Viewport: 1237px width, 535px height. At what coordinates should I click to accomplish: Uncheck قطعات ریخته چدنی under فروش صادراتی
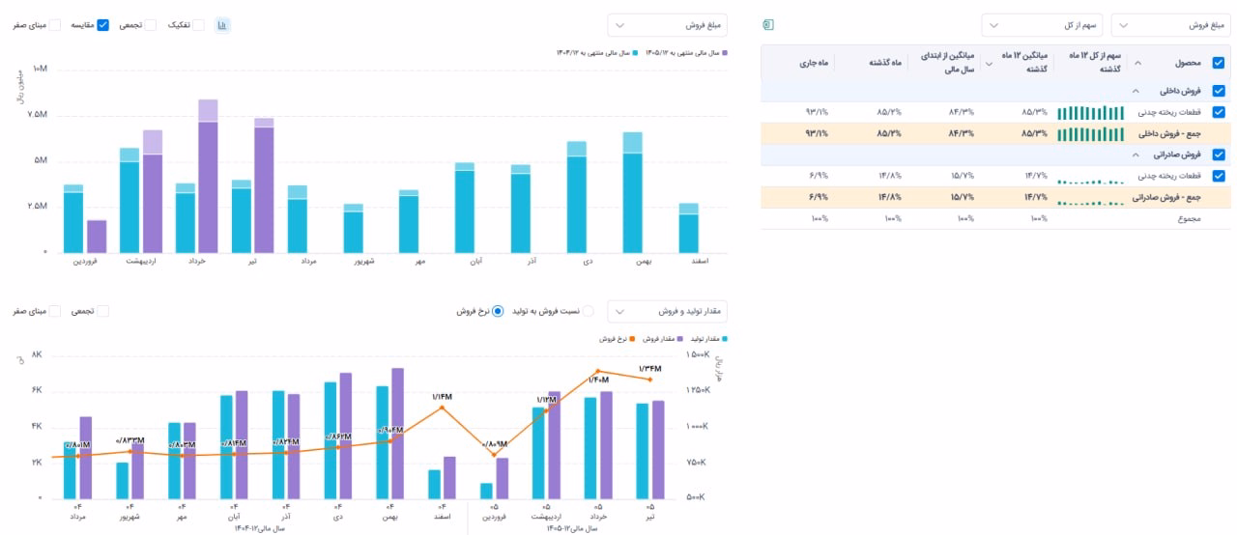tap(1219, 176)
